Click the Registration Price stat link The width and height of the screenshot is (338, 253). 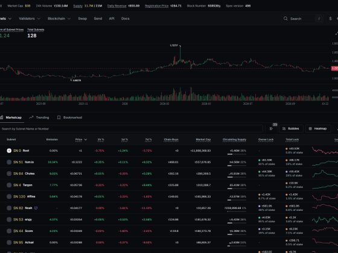coord(156,6)
